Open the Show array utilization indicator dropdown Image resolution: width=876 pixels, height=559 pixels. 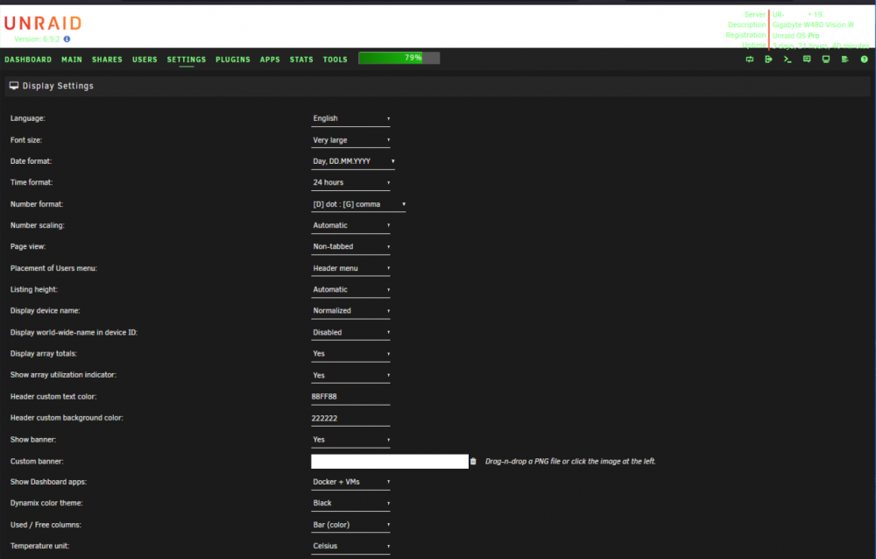coord(351,376)
